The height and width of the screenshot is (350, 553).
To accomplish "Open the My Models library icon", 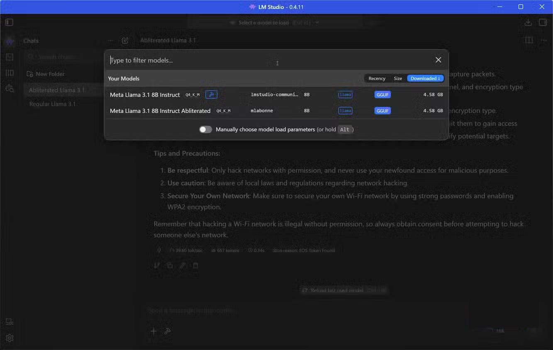I will pos(10,73).
